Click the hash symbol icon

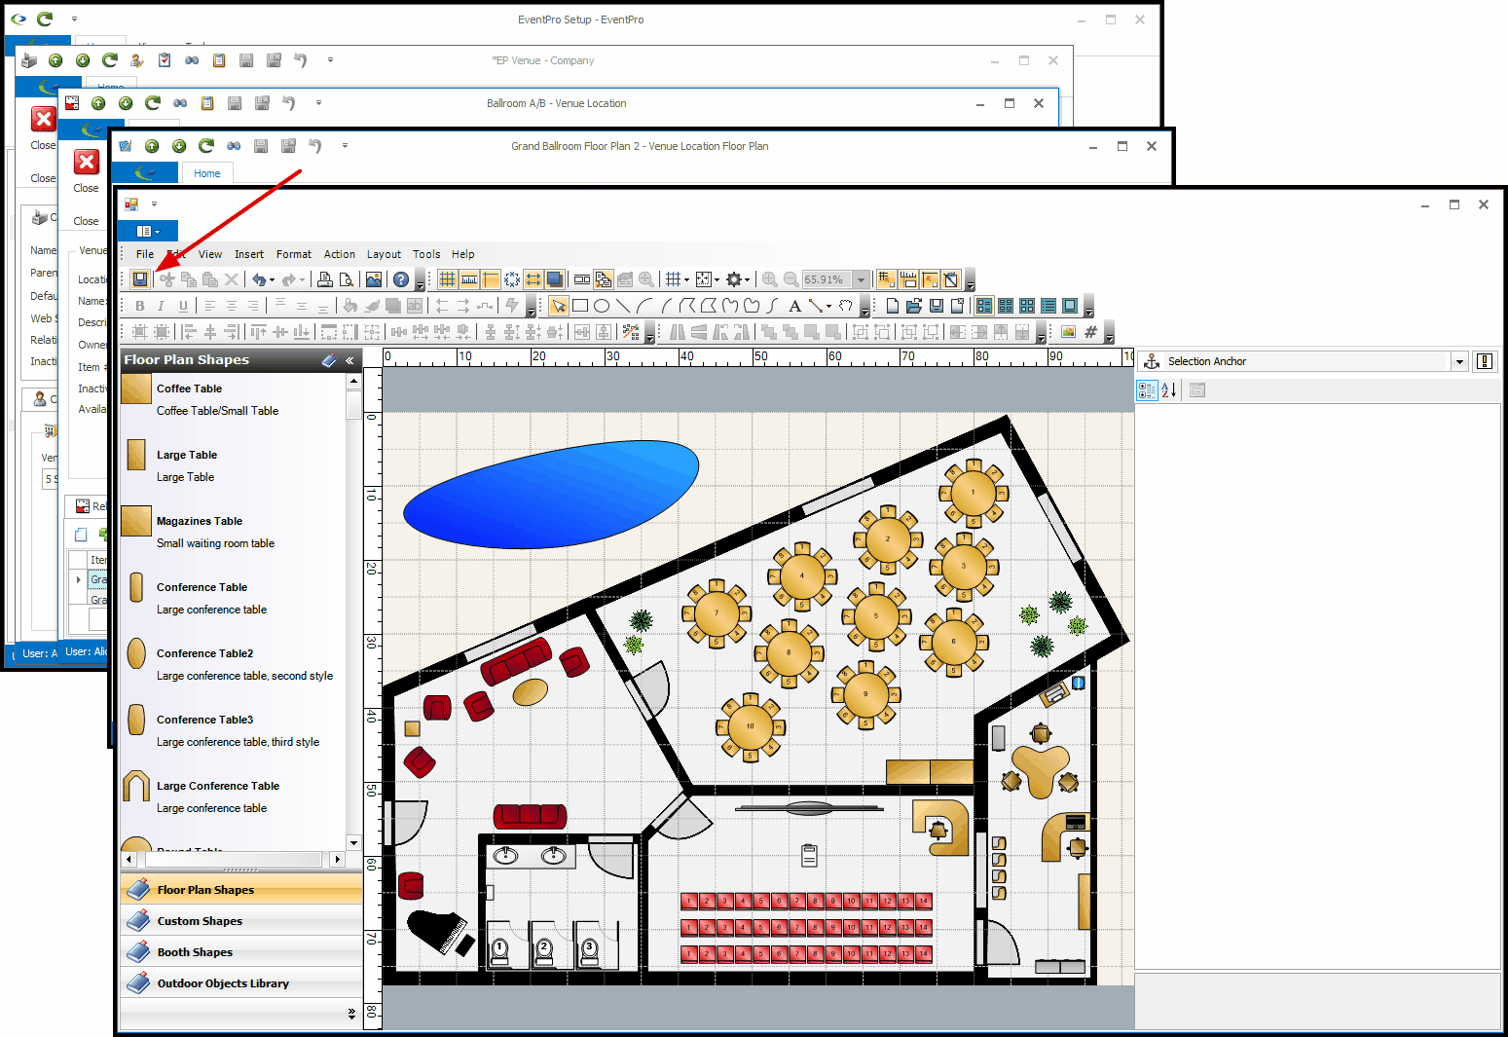pyautogui.click(x=1090, y=332)
